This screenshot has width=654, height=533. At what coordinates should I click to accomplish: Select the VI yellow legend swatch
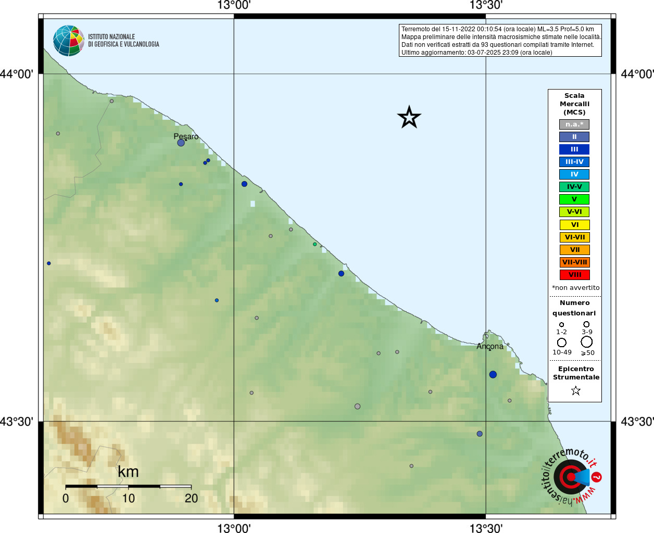(x=574, y=225)
